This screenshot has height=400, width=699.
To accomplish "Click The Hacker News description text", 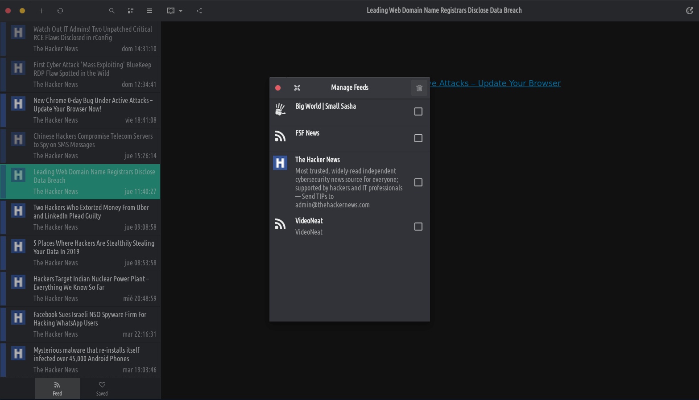I will [349, 188].
